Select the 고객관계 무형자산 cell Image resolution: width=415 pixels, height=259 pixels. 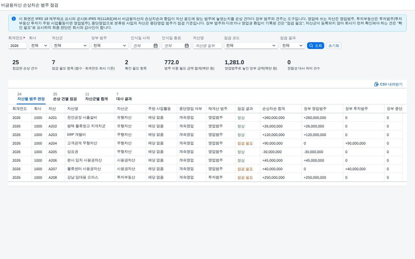point(90,143)
